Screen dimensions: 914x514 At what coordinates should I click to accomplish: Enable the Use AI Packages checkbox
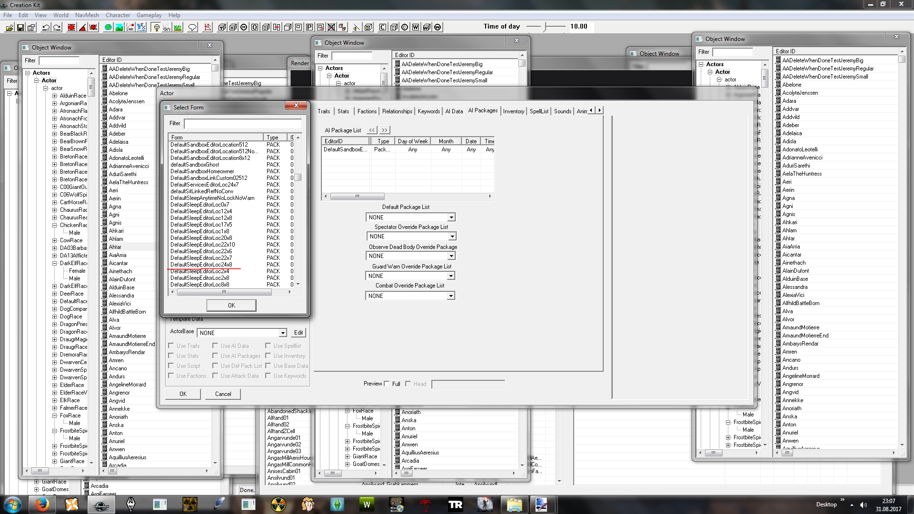[215, 356]
